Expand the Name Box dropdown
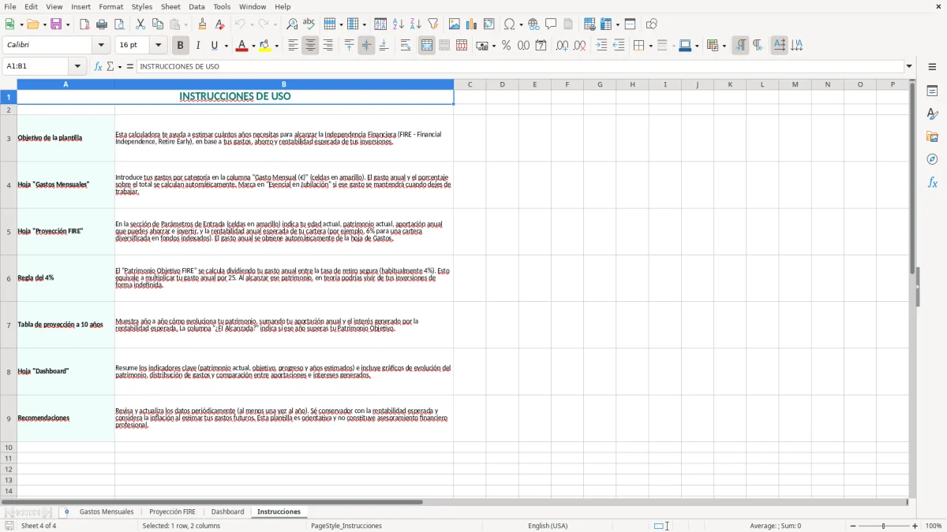Image resolution: width=947 pixels, height=532 pixels. click(77, 66)
